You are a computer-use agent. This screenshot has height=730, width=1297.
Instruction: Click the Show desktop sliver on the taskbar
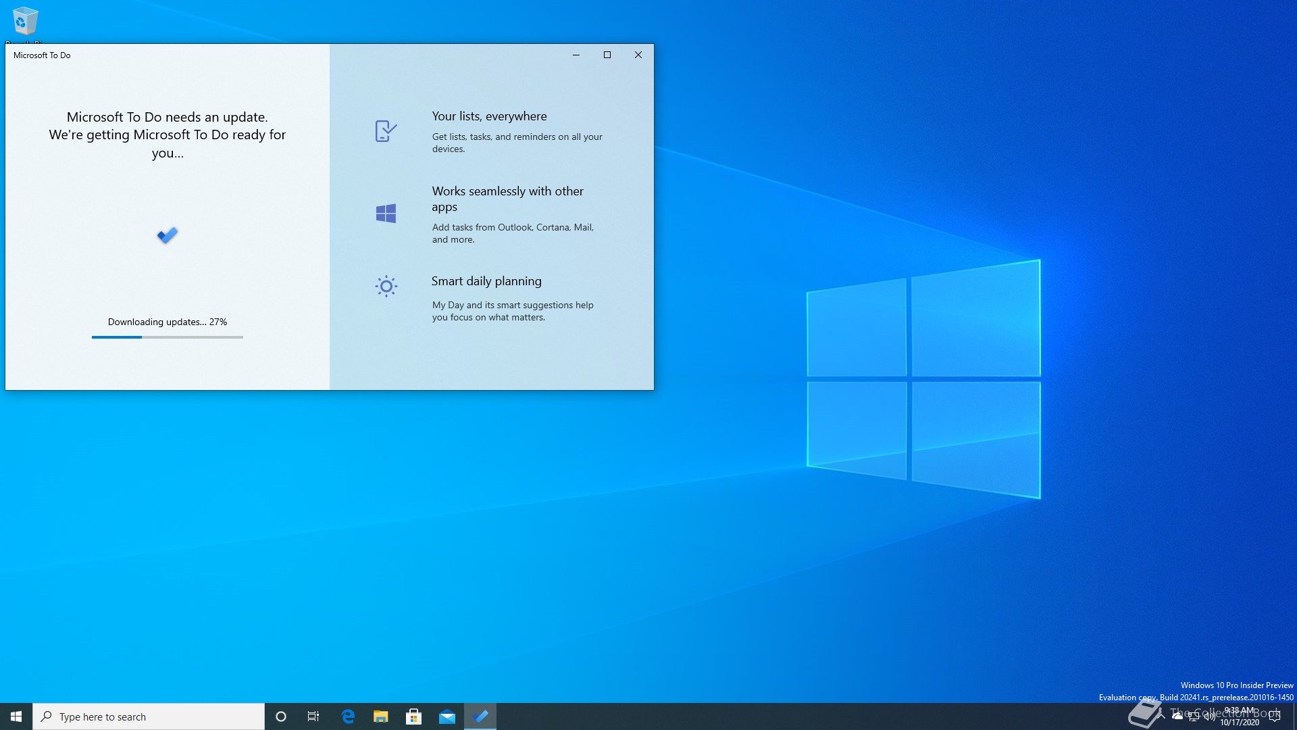[x=1294, y=716]
